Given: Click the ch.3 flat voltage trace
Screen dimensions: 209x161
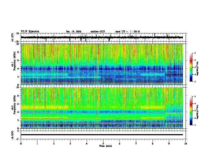Looking at the screenshot, I should tap(102, 135).
